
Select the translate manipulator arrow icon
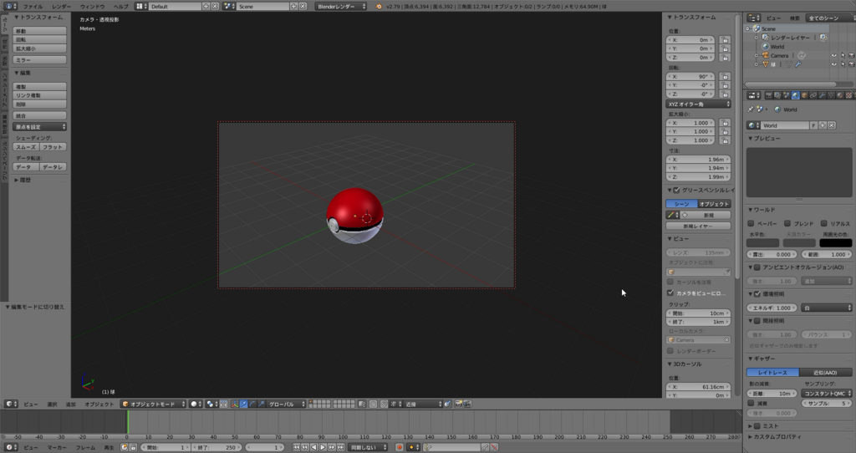click(x=243, y=404)
